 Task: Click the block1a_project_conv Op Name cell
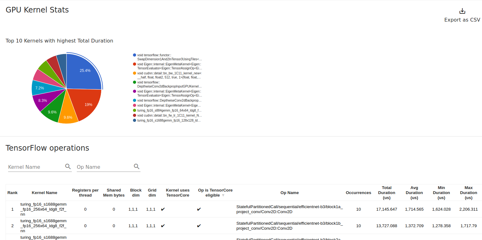tap(289, 209)
